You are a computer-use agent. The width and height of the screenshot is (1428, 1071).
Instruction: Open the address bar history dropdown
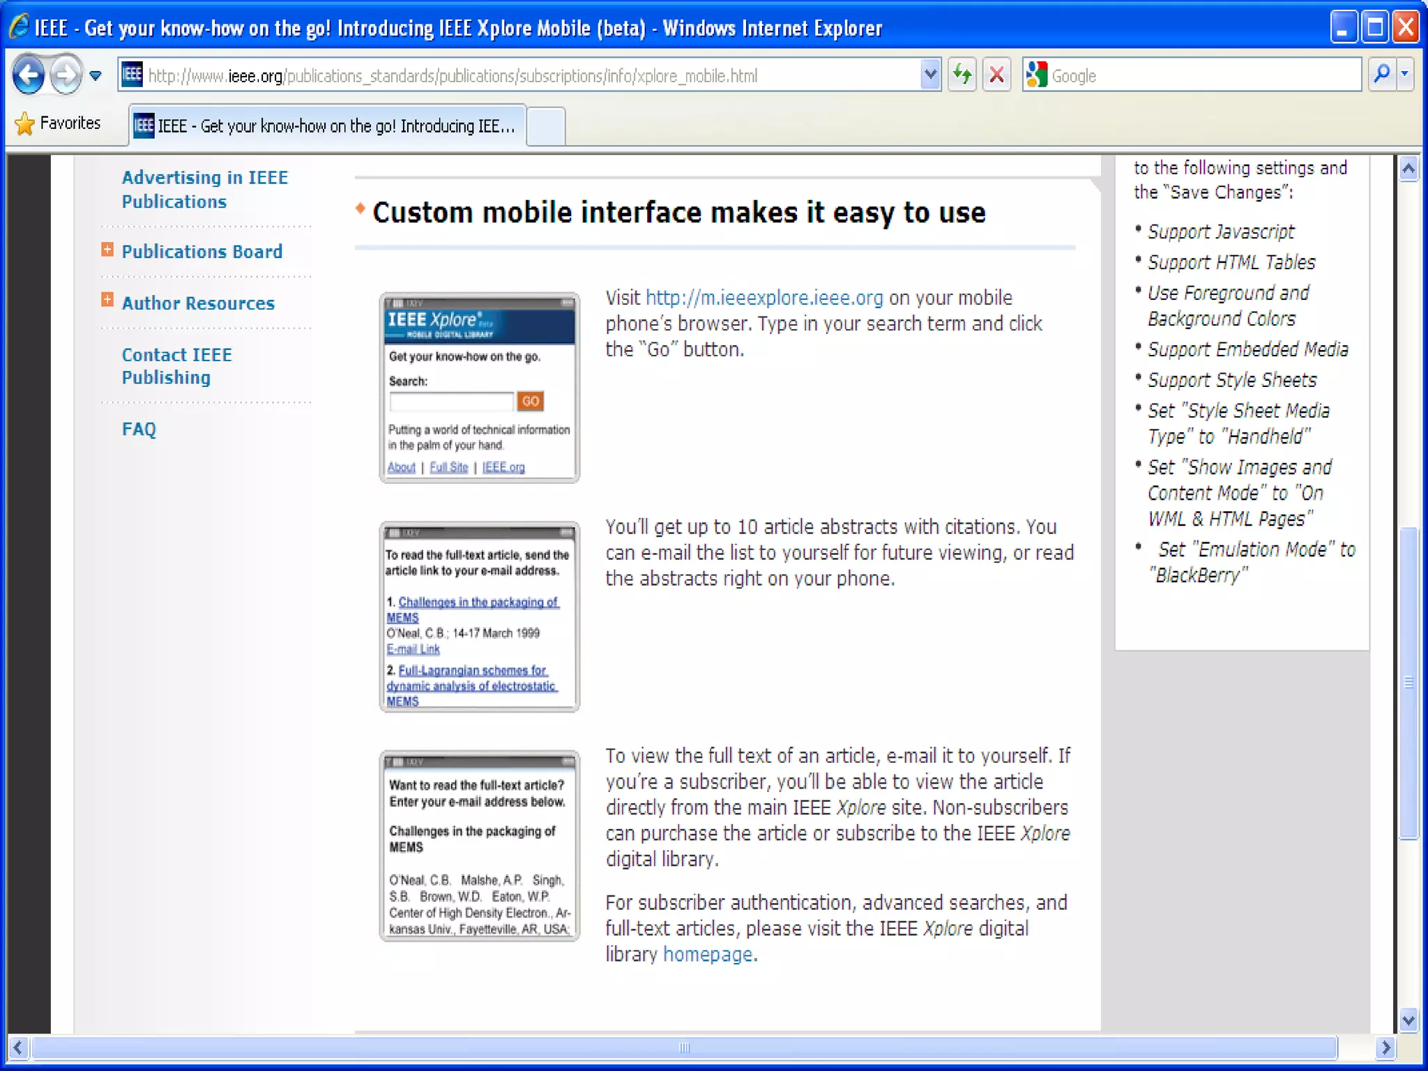coord(929,75)
